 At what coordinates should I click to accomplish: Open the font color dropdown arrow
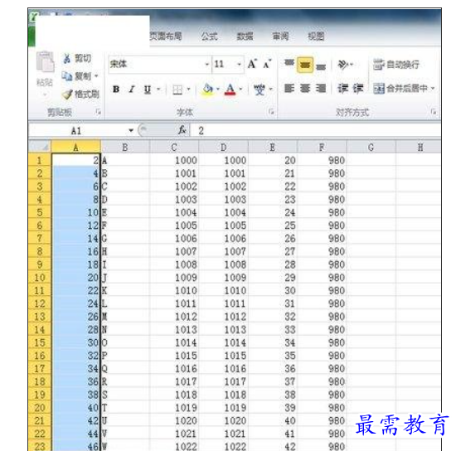[240, 89]
